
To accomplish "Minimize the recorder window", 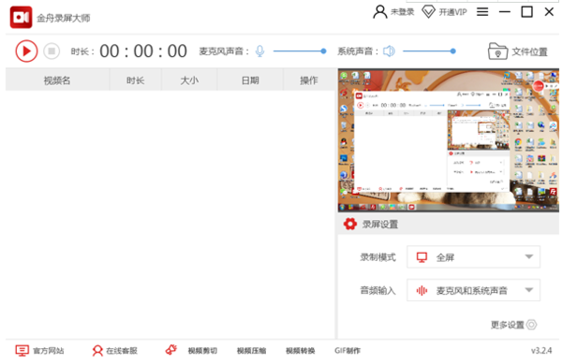I will click(x=505, y=12).
